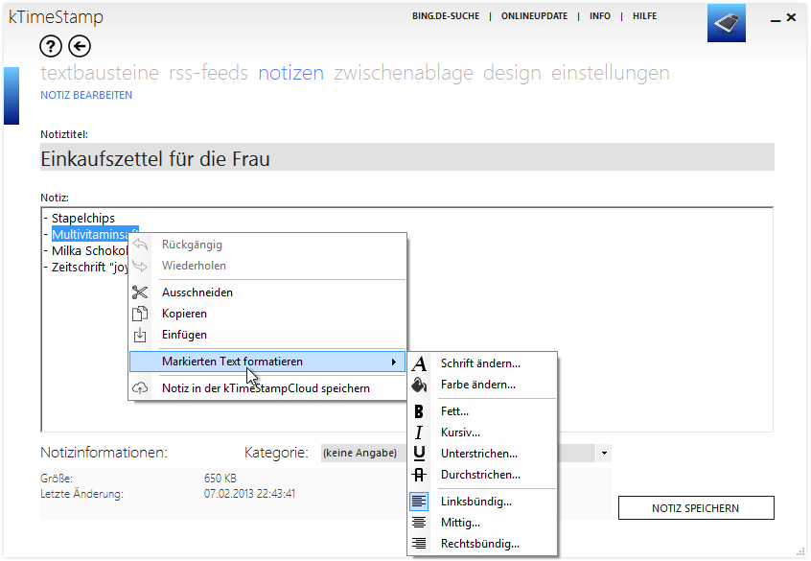The width and height of the screenshot is (811, 561).
Task: Open the BING.DE-SUCHE link
Action: pos(446,16)
